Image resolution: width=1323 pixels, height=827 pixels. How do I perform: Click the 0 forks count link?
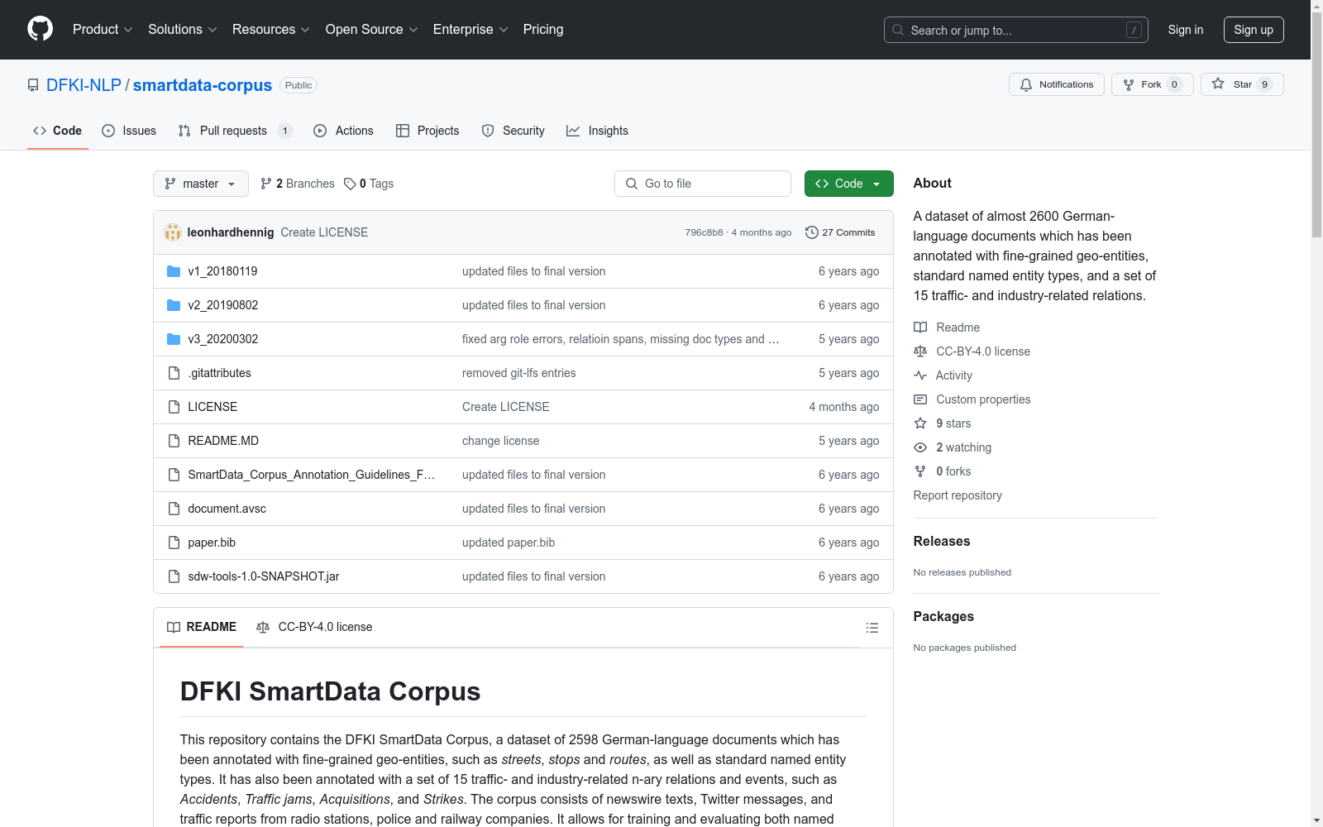[953, 471]
